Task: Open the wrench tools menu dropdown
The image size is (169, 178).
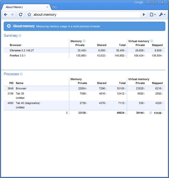Action: click(x=162, y=15)
